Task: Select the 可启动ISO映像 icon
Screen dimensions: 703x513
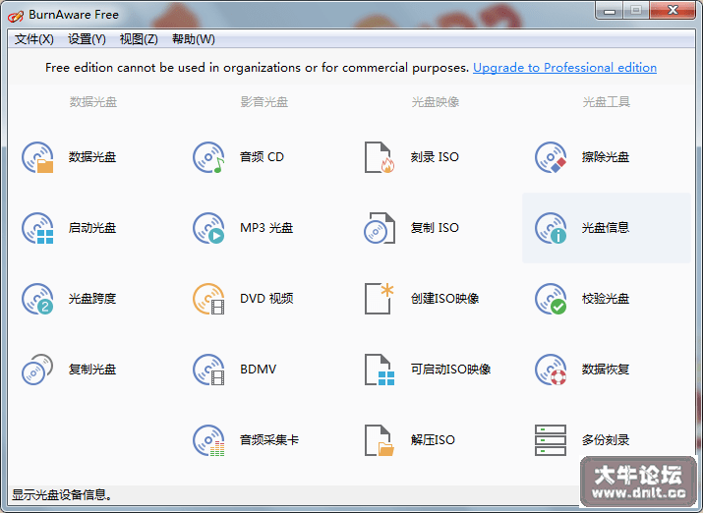Action: (380, 370)
